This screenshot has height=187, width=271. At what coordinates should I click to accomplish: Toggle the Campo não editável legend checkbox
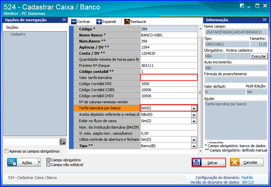(49, 164)
